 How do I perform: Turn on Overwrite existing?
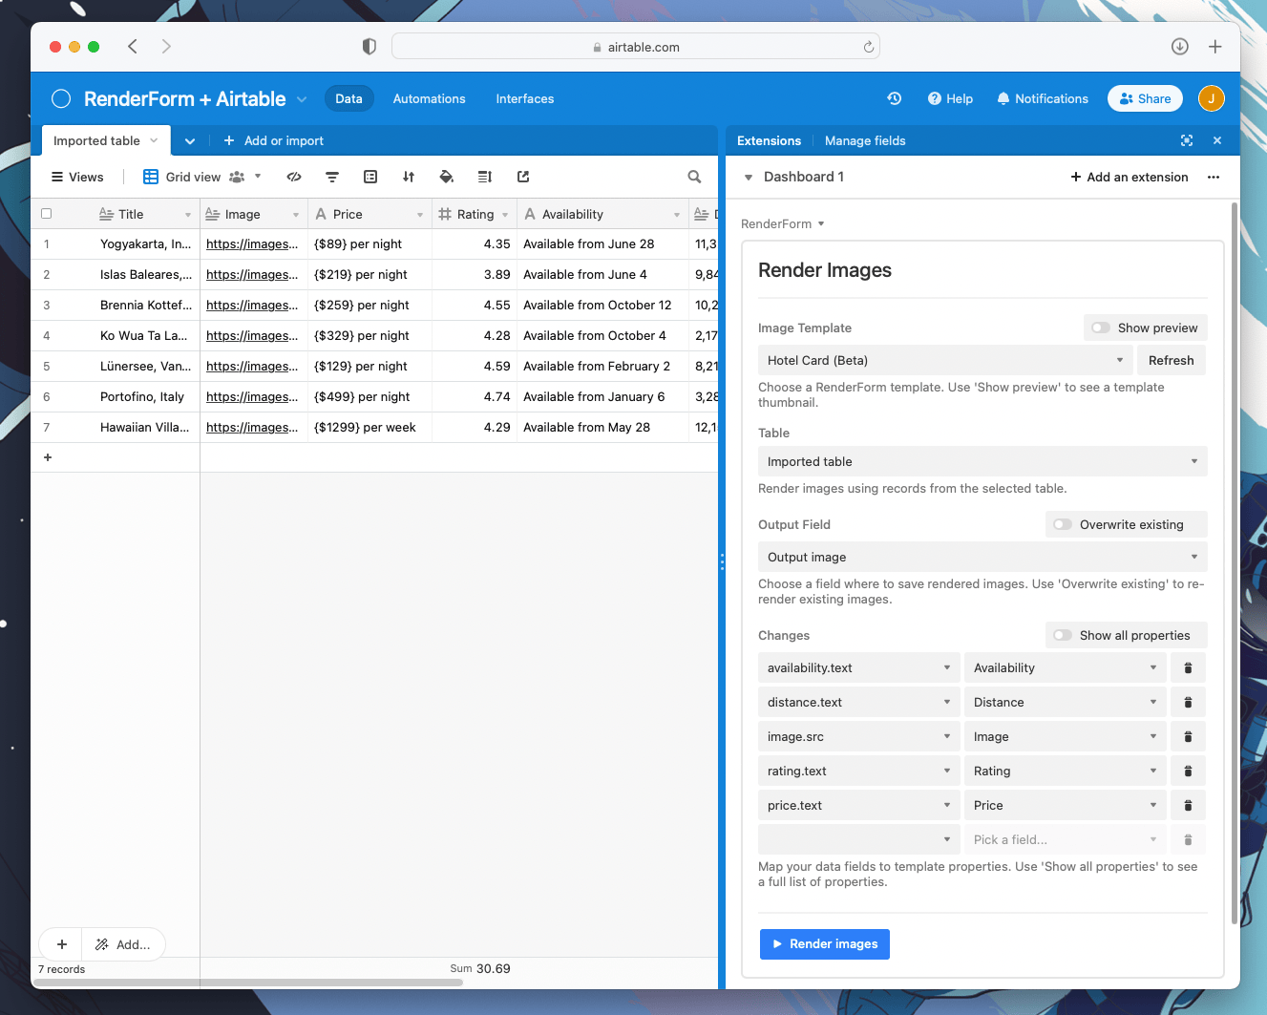tap(1061, 524)
